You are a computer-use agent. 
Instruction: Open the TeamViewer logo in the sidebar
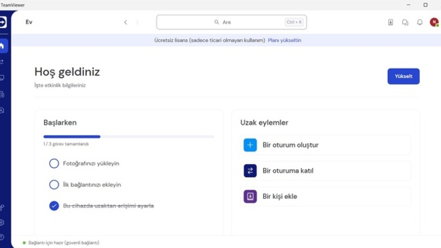coord(3,22)
